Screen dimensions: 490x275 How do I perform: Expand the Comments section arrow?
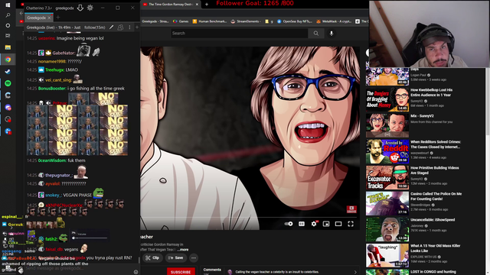355,272
